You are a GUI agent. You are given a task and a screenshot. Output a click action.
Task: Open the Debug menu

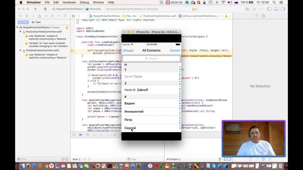(84, 2)
